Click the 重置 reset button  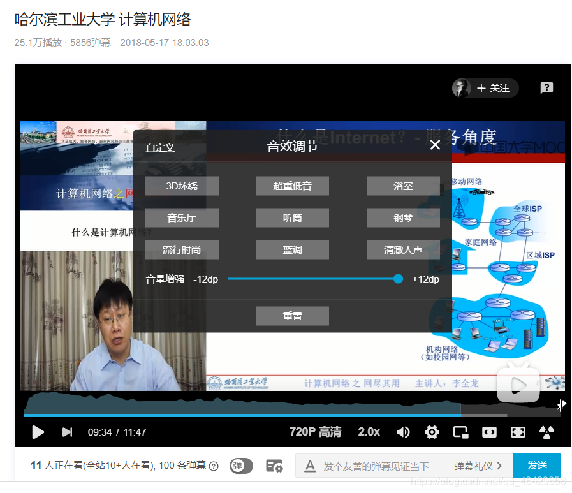tap(292, 316)
